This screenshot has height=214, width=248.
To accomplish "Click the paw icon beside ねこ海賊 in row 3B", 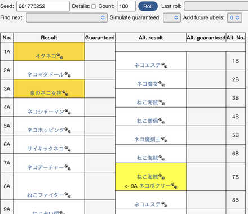I will (162, 102).
